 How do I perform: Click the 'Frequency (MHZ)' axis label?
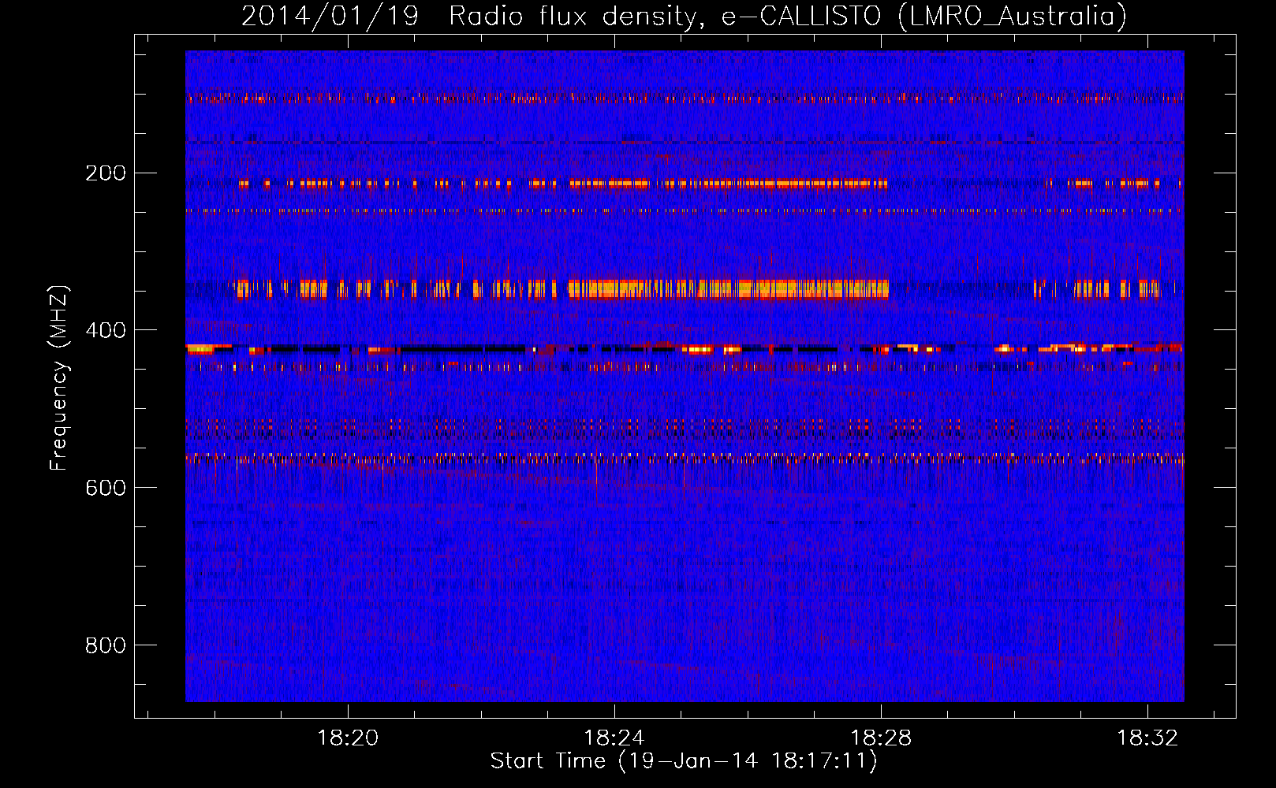point(59,377)
